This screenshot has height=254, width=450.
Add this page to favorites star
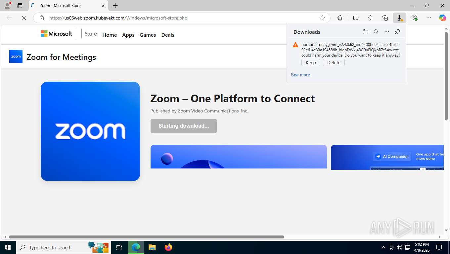coord(322,18)
